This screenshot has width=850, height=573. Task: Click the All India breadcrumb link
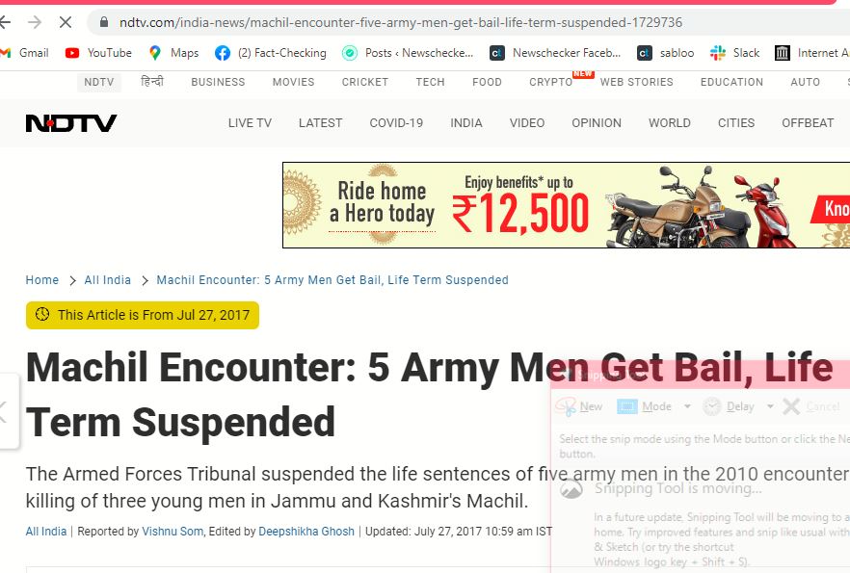click(107, 280)
